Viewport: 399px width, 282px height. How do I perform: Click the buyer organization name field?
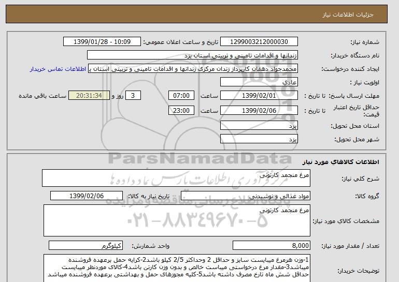coord(192,55)
